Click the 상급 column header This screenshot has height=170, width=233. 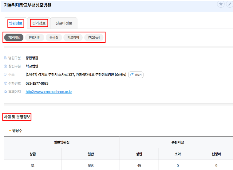[33, 154]
